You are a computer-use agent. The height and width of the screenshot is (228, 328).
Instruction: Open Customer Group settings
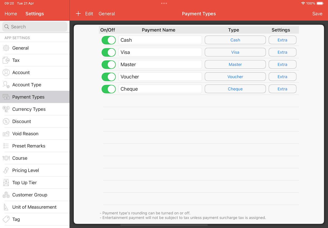pos(35,195)
